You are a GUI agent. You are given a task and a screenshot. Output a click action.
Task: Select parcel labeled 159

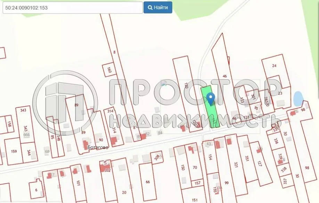tap(14, 151)
